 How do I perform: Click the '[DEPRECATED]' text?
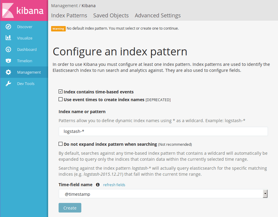[158, 100]
